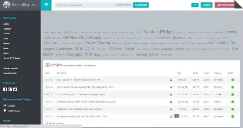The width and height of the screenshot is (243, 128).
Task: Open the Software category
Action: [7, 29]
